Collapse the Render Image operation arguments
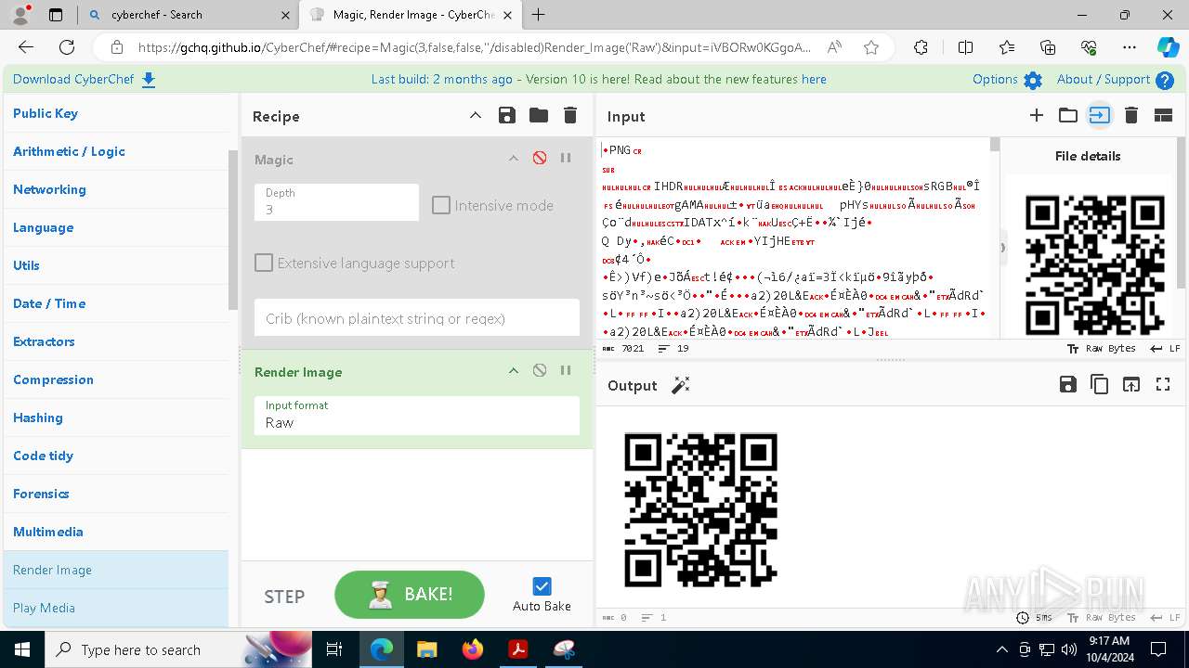The image size is (1189, 668). click(x=513, y=371)
